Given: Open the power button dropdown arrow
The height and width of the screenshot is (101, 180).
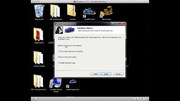Looking at the screenshot, I should point(36,99).
